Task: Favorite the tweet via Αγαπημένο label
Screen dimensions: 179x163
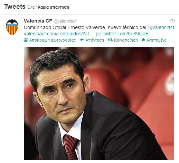Action: tap(157, 40)
